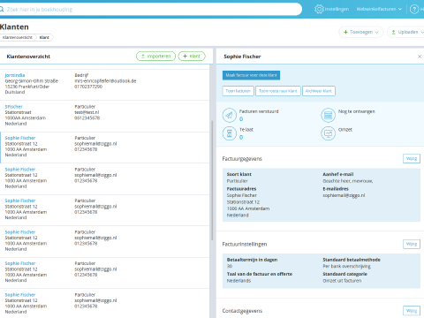424x318 pixels.
Task: Click the Nog te ontvangen calendar icon
Action: click(328, 115)
